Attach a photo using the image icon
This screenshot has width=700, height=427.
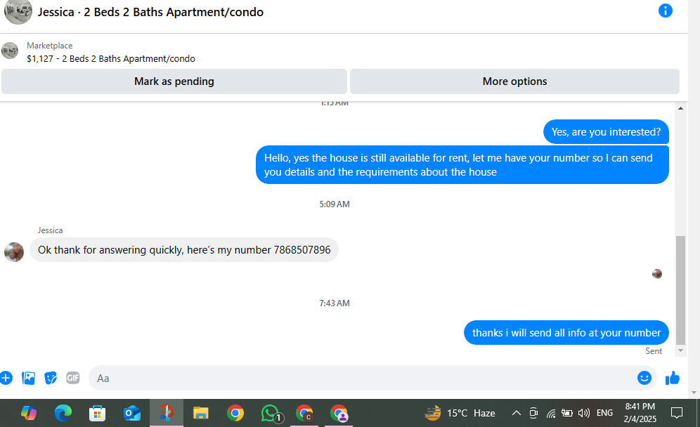[28, 378]
